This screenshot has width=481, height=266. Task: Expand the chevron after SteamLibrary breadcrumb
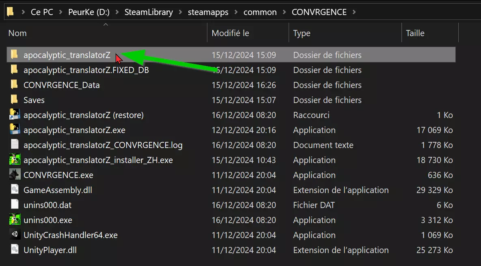[180, 12]
